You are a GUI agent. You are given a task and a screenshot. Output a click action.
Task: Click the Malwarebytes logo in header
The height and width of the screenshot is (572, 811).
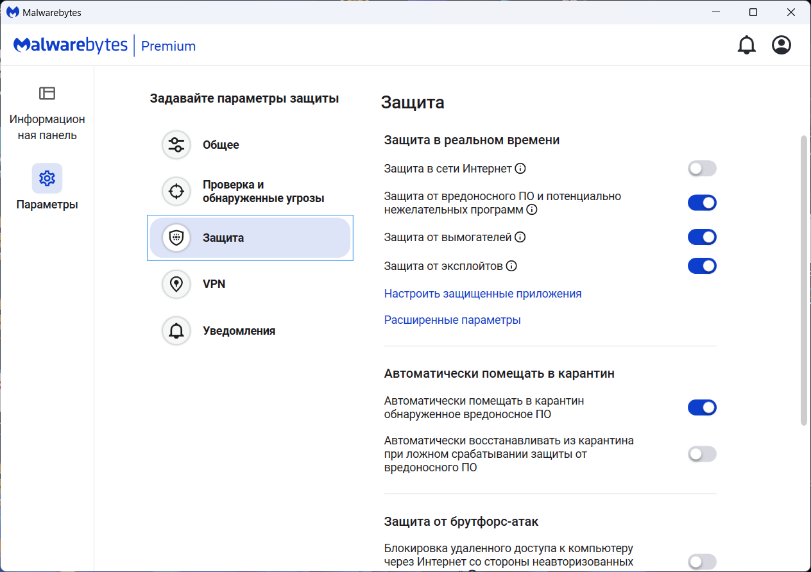[71, 45]
